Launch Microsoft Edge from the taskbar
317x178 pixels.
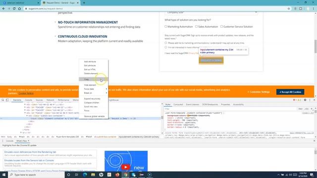coord(85,175)
